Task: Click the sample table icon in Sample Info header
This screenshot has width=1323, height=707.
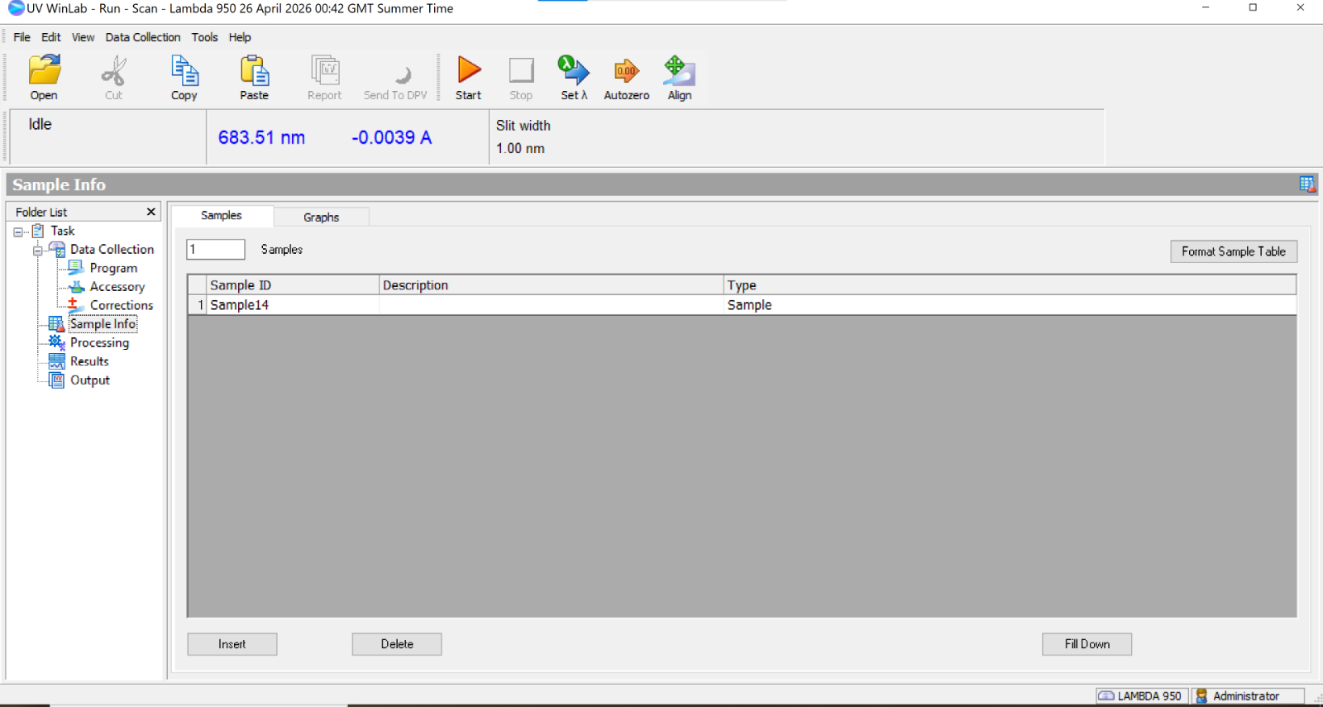Action: click(1307, 184)
